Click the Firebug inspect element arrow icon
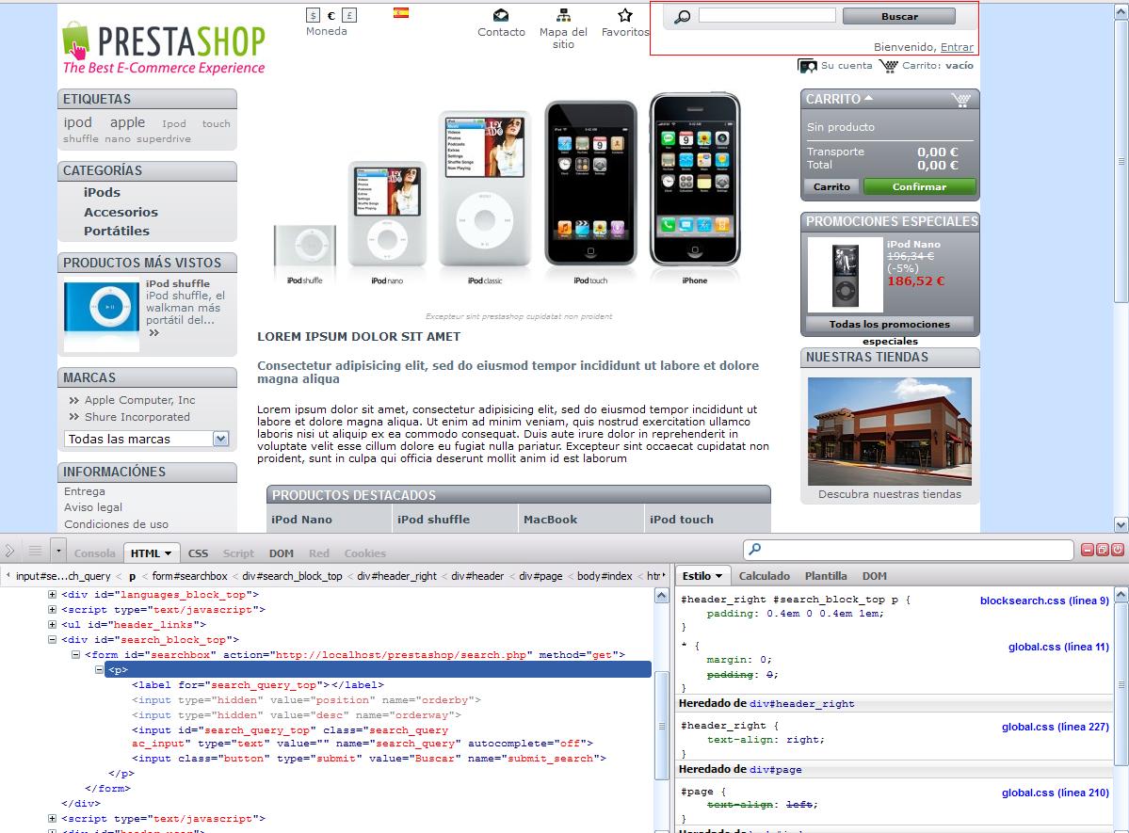1129x833 pixels. (9, 552)
